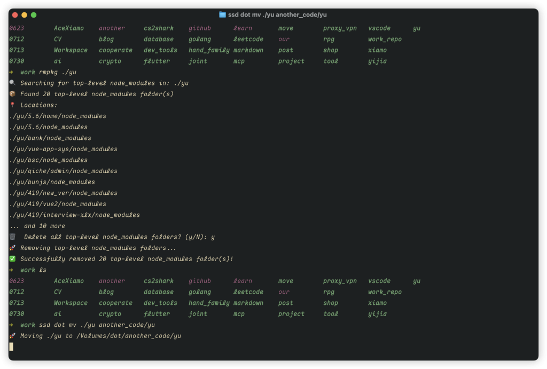Click the ./yu/bank/node_modules path line
Viewport: 547px width, 369px height.
(x=50, y=138)
